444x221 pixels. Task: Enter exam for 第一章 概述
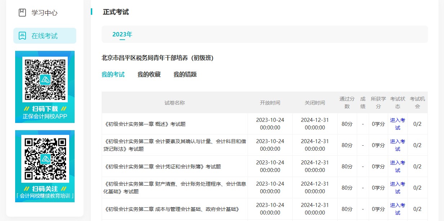click(398, 124)
